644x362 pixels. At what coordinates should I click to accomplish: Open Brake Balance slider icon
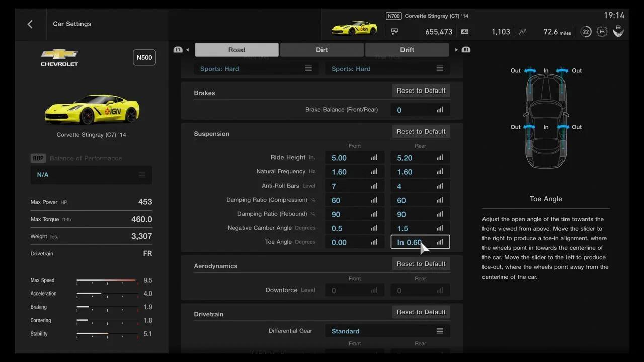coord(440,110)
